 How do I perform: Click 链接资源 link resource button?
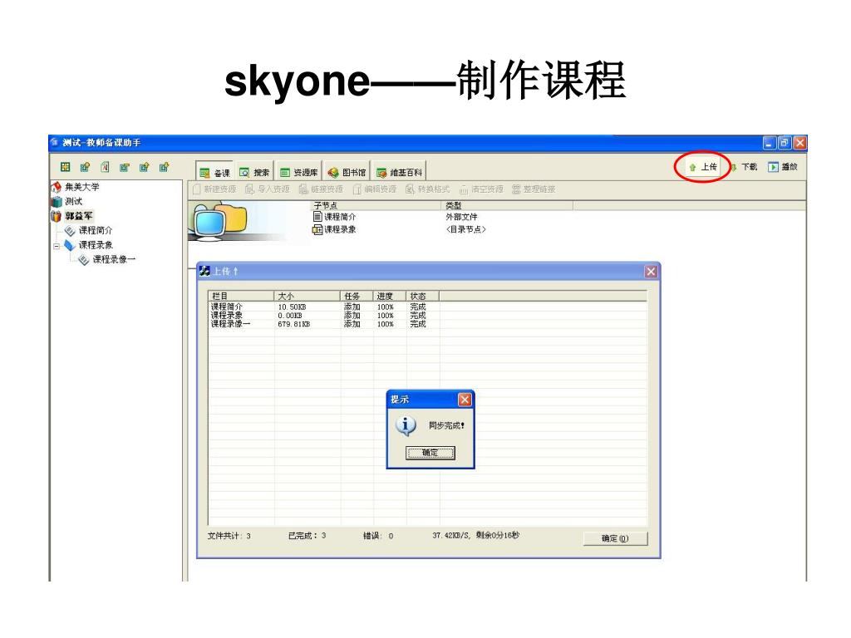[x=321, y=189]
